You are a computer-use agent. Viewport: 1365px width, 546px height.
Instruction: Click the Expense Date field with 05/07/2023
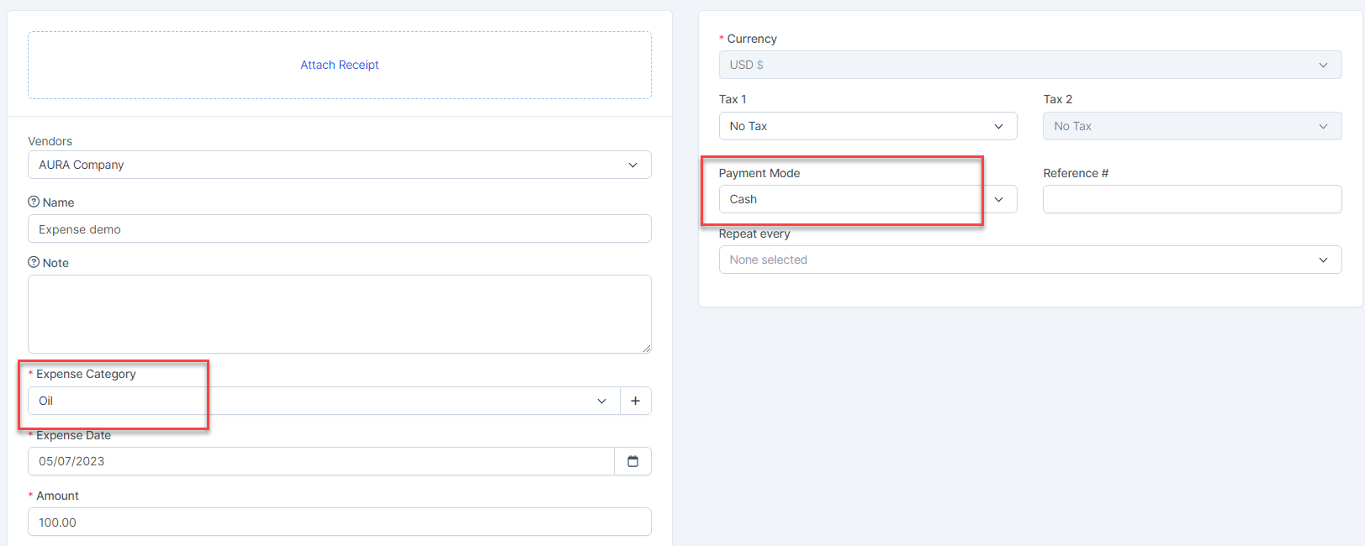(320, 461)
